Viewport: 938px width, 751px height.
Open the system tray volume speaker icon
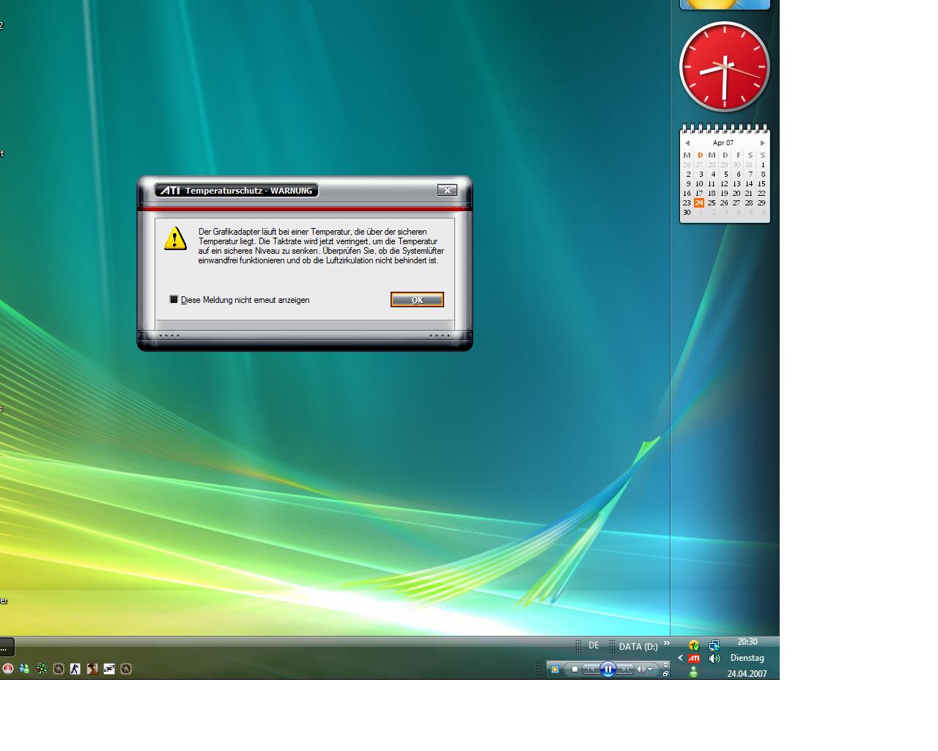[714, 659]
